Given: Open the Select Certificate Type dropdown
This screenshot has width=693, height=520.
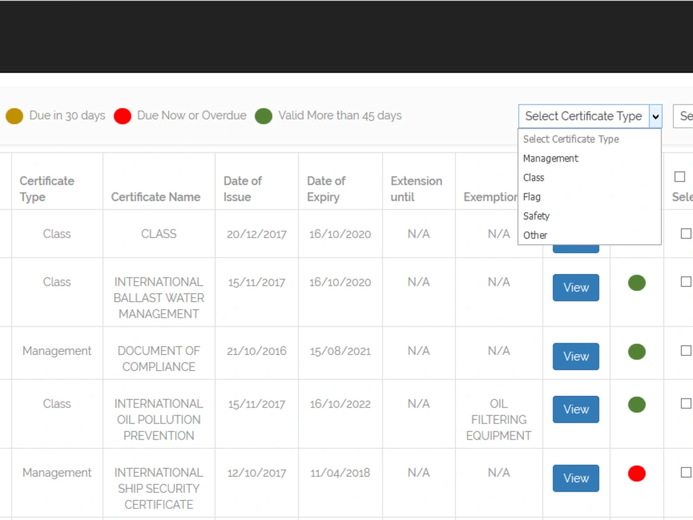Looking at the screenshot, I should [x=590, y=116].
